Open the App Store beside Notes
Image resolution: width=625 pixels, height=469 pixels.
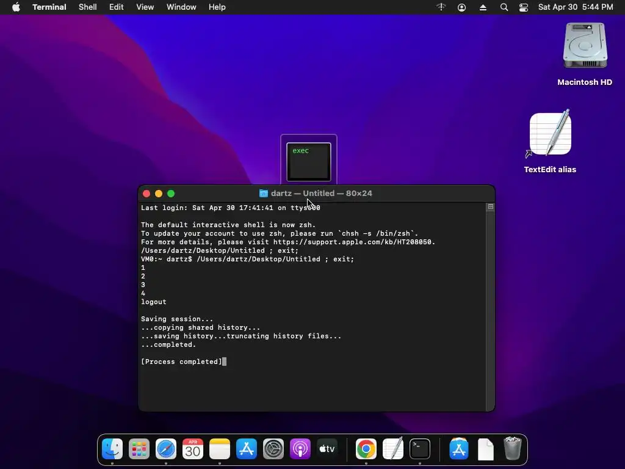coord(247,449)
